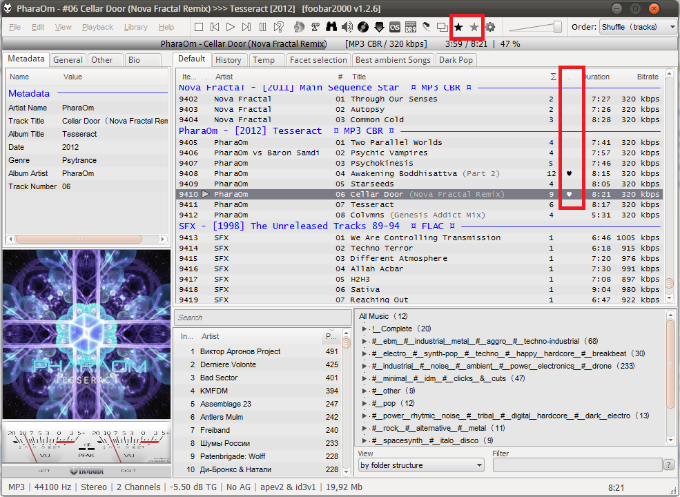Expand the !__Complete folder node
The width and height of the screenshot is (680, 497).
[365, 329]
